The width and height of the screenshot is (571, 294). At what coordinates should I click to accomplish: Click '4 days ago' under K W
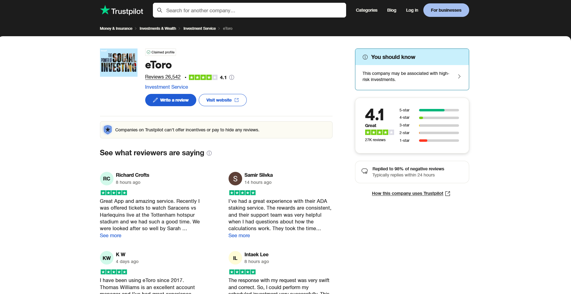pyautogui.click(x=127, y=261)
